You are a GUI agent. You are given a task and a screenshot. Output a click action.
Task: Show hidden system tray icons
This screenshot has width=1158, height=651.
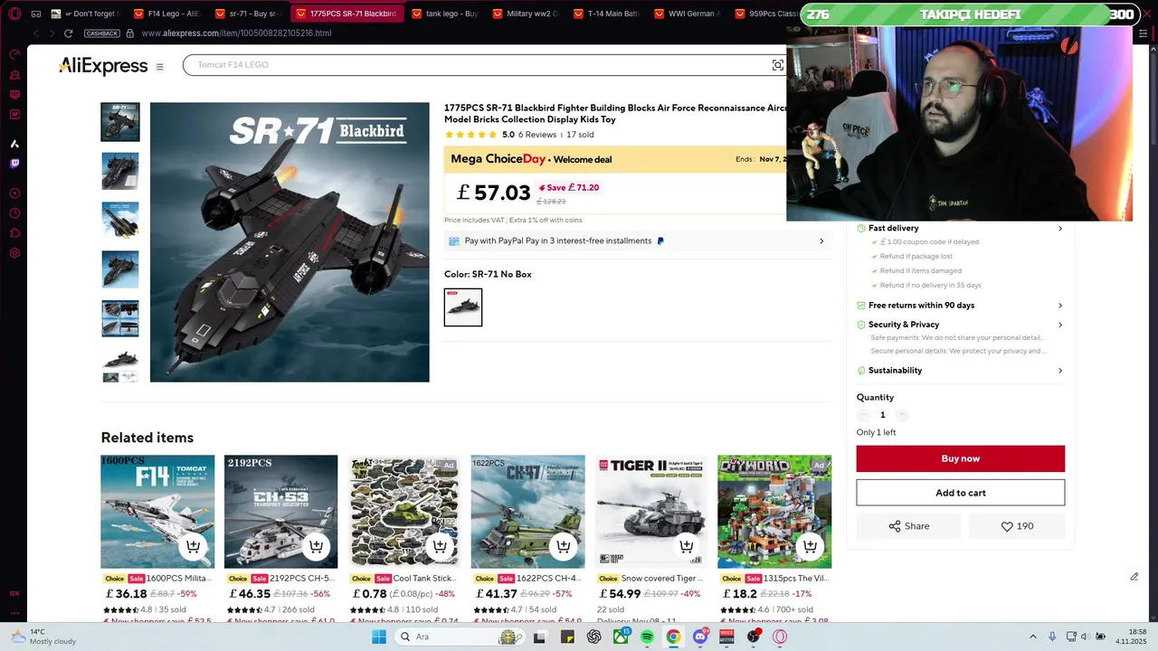click(x=1032, y=637)
